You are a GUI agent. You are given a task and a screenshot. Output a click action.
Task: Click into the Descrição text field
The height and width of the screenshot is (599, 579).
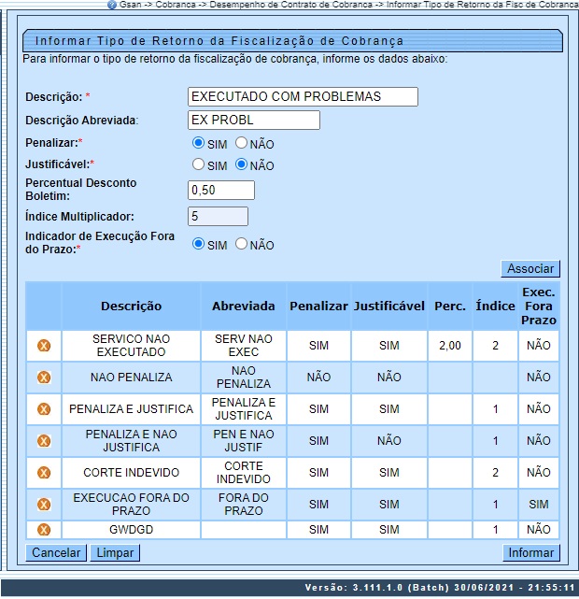coord(303,96)
